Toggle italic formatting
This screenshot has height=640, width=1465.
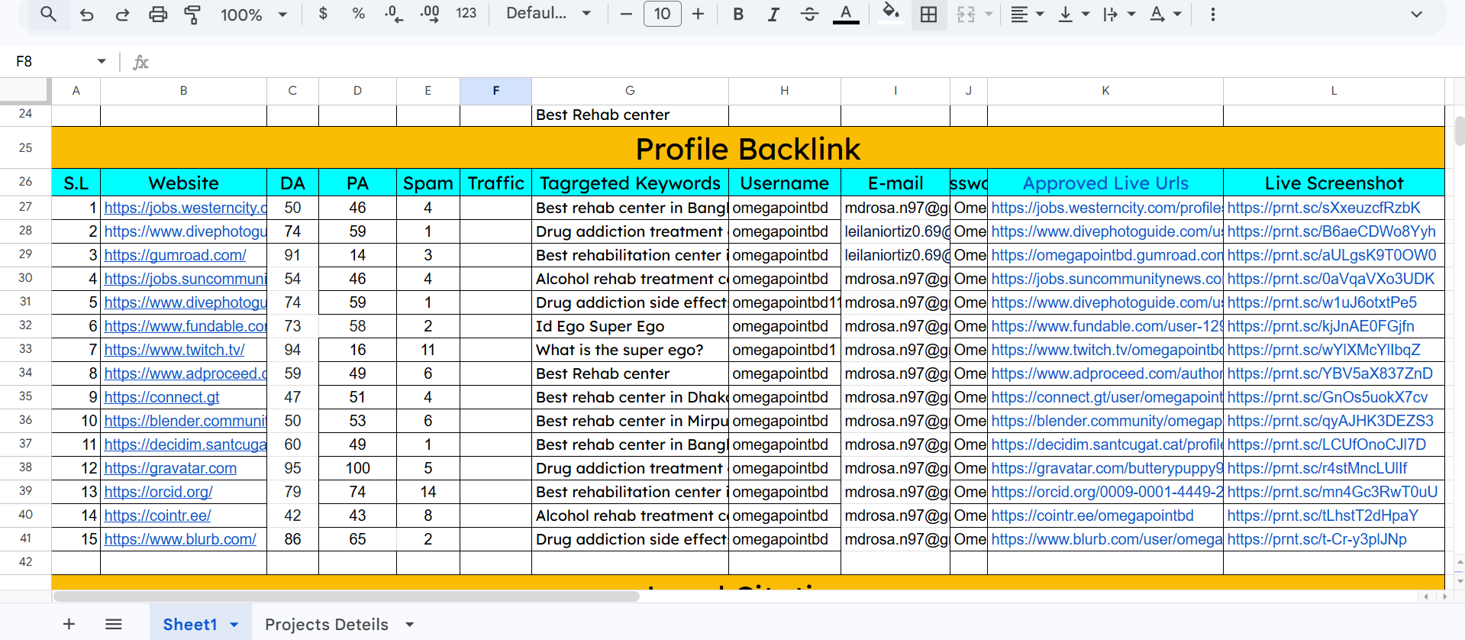coord(773,14)
